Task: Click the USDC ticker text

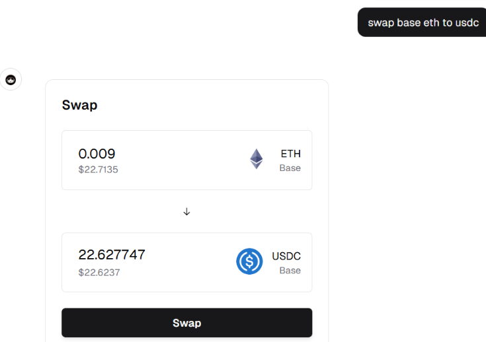Action: (286, 256)
